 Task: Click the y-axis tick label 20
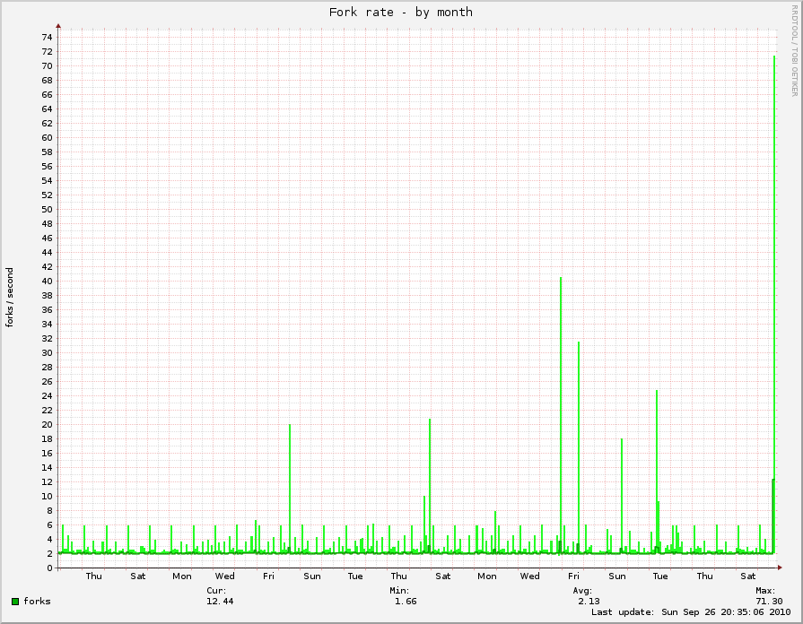[x=47, y=424]
